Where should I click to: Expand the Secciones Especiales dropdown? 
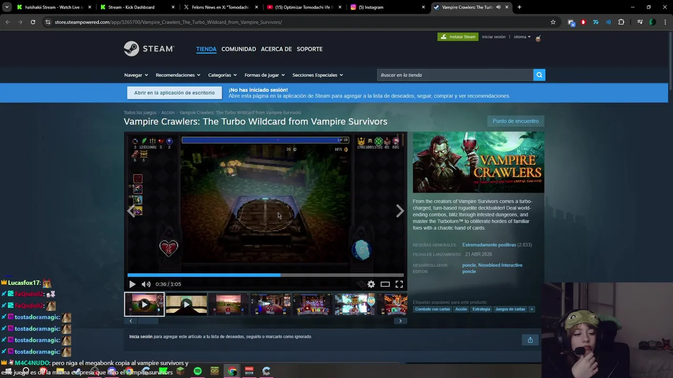[x=318, y=75]
